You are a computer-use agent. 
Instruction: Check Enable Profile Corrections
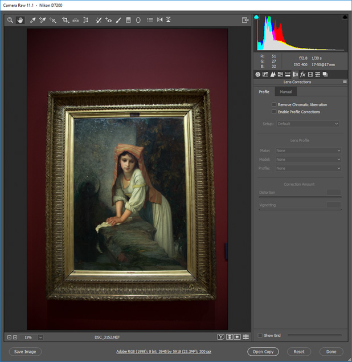[x=274, y=112]
